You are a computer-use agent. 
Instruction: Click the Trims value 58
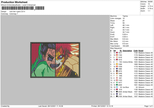pyautogui.click(x=123, y=23)
